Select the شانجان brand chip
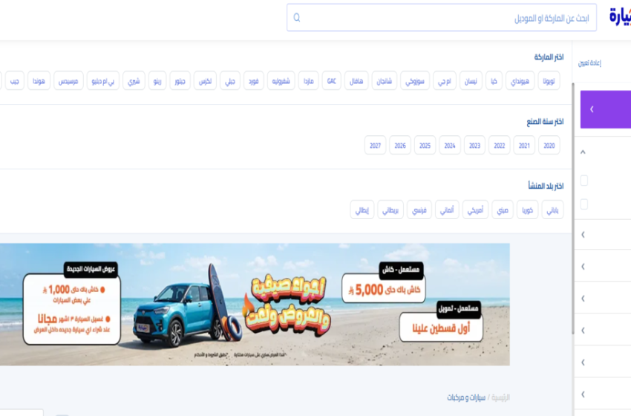This screenshot has height=416, width=631. 385,81
